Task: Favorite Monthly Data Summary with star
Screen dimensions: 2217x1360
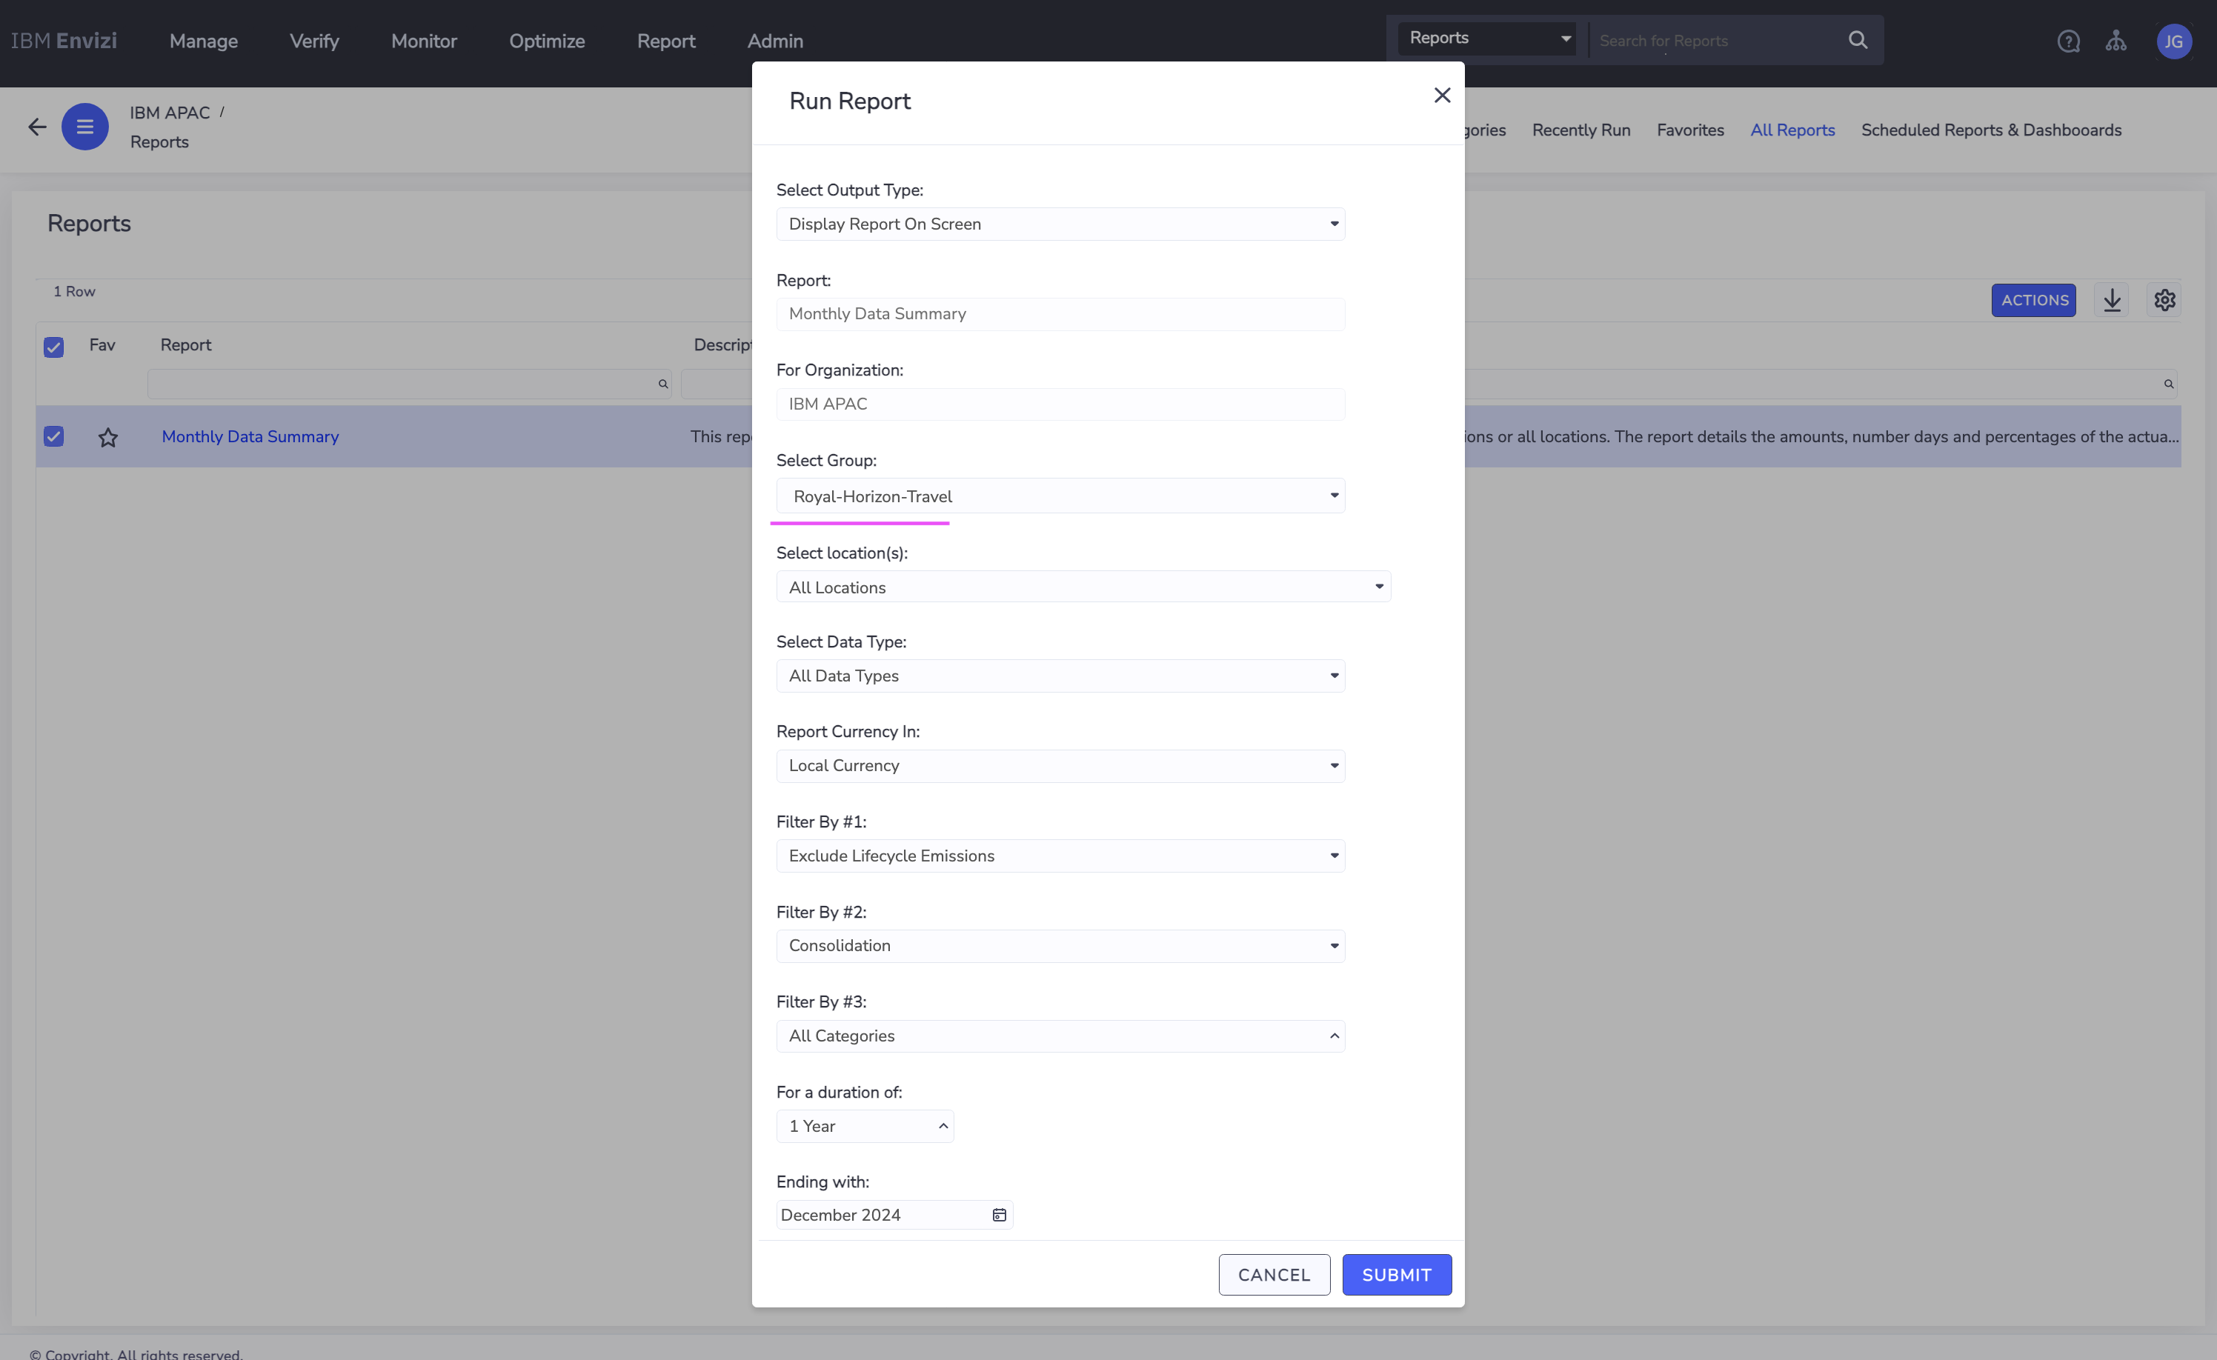Action: 108,437
